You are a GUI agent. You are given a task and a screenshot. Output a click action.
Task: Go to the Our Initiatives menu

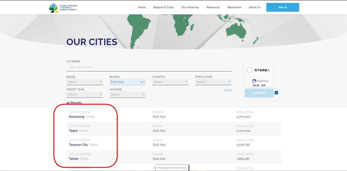190,7
